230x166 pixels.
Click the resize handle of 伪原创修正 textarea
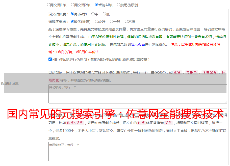[226, 160]
